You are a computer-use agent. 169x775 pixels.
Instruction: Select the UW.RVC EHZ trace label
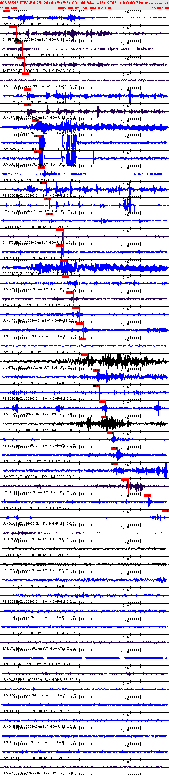[x=39, y=24]
